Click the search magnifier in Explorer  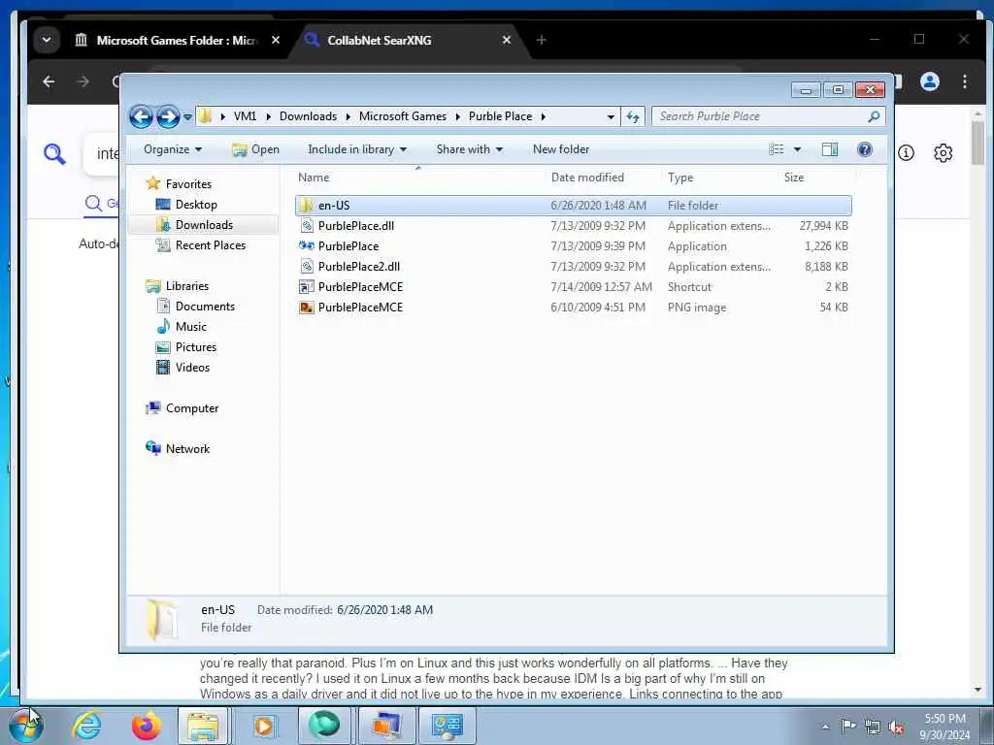(875, 116)
